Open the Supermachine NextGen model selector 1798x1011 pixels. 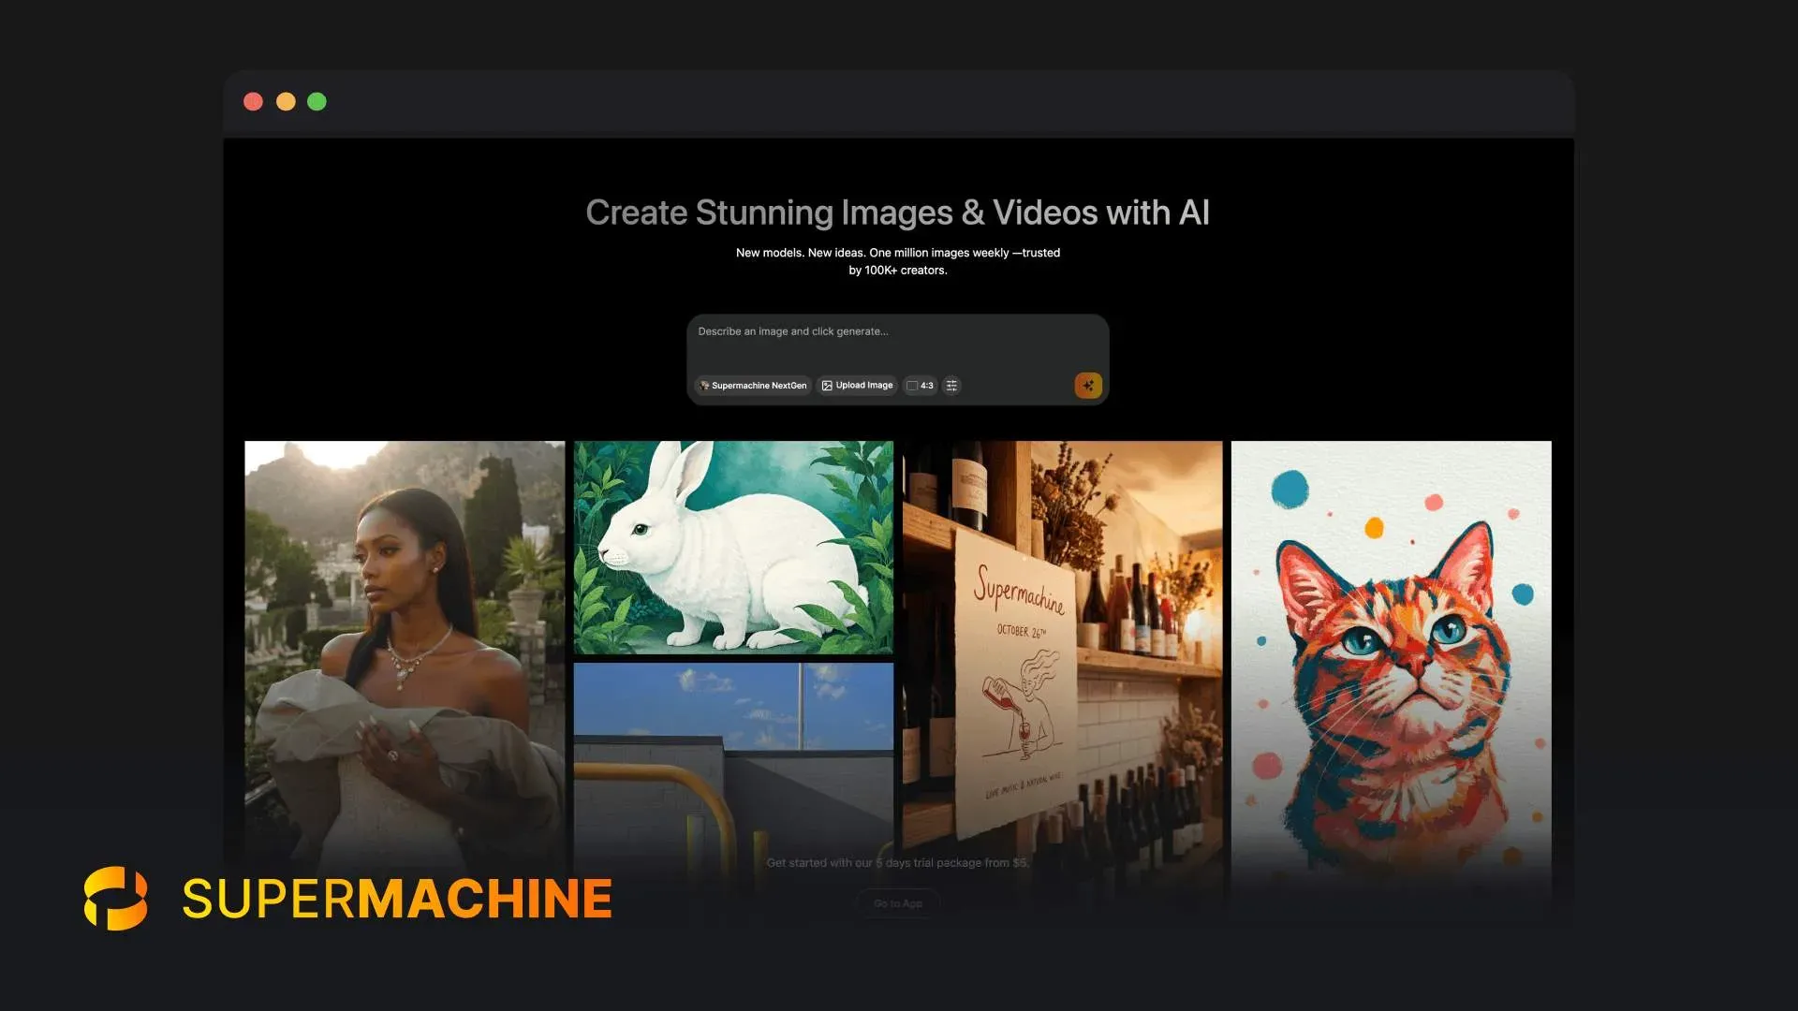point(754,385)
